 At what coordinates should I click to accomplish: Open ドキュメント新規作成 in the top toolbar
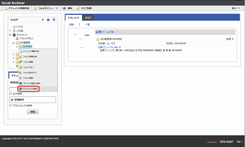click(17, 8)
